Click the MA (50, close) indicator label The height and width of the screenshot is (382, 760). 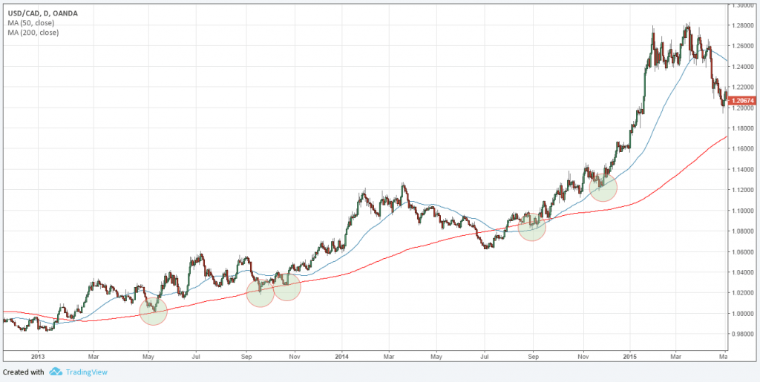click(x=30, y=23)
